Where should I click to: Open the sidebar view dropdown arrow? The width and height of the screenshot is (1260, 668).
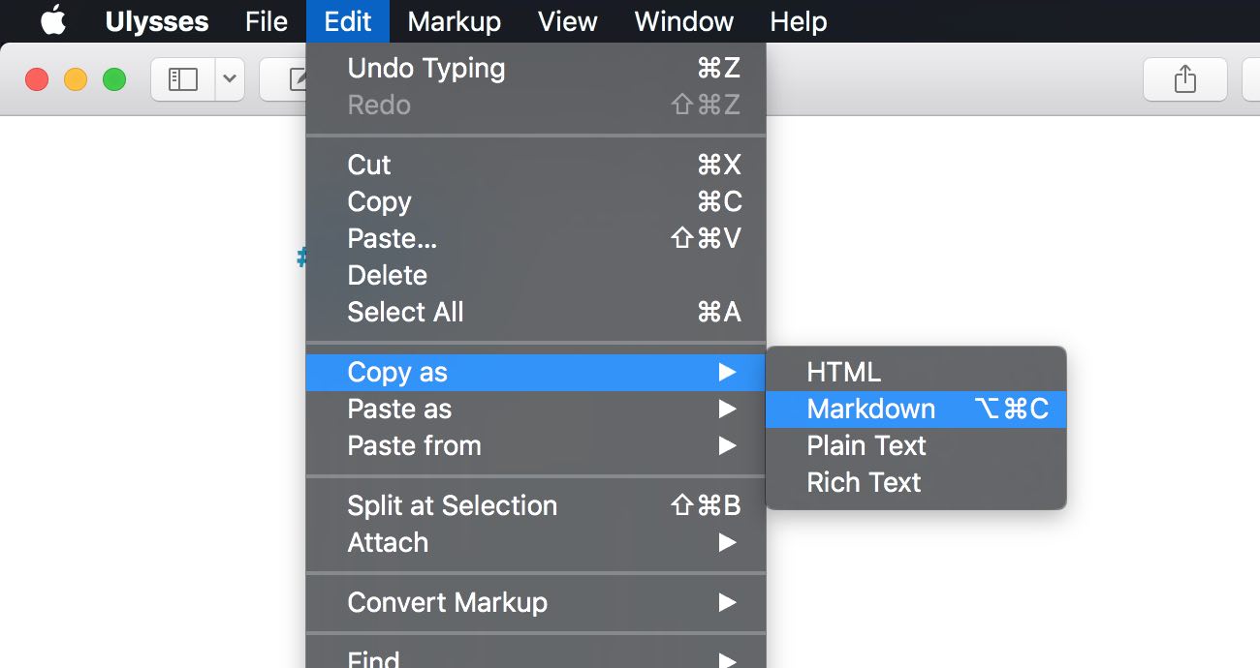230,79
